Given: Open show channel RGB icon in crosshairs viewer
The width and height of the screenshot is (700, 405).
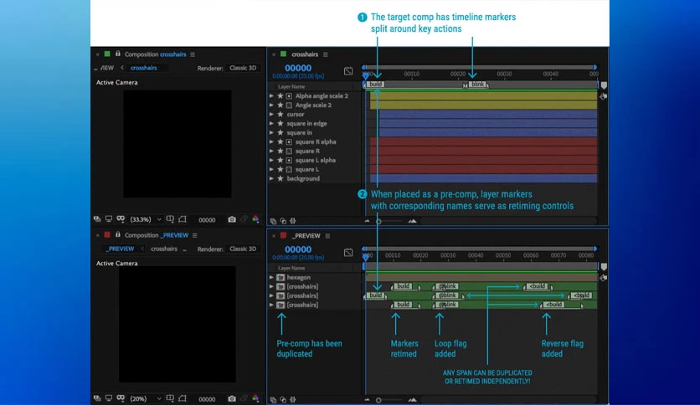Looking at the screenshot, I should click(255, 219).
